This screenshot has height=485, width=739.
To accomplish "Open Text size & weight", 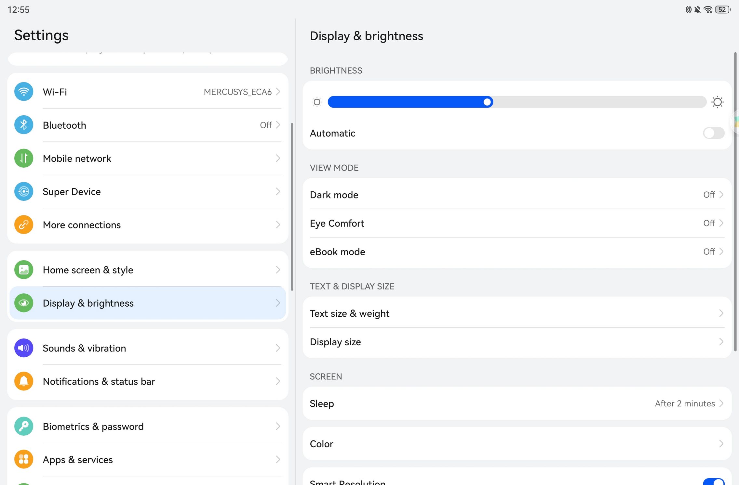I will click(x=517, y=314).
